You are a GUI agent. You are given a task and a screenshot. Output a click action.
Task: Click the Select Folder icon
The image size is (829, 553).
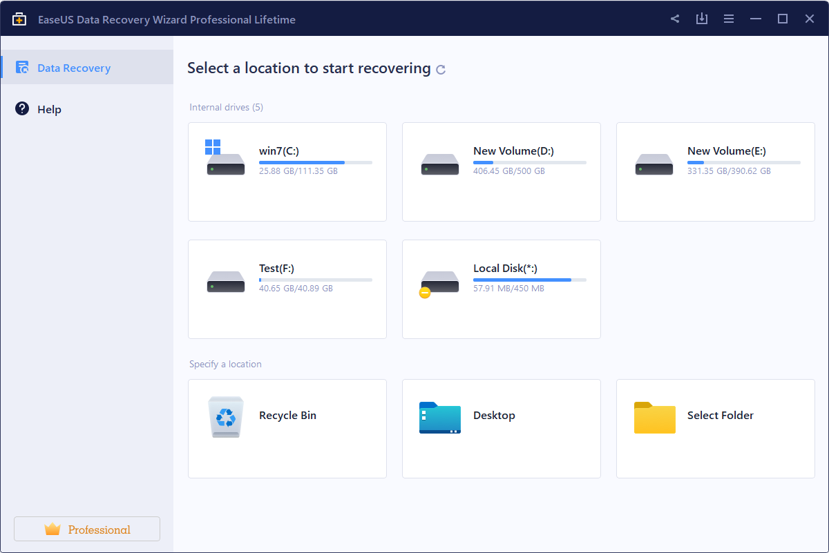point(654,417)
